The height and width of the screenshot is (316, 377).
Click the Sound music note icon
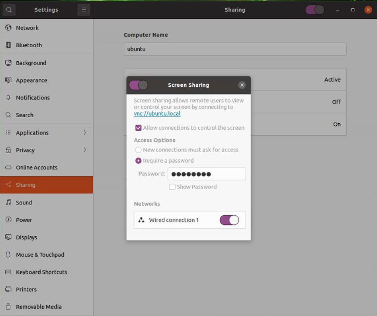pyautogui.click(x=8, y=203)
